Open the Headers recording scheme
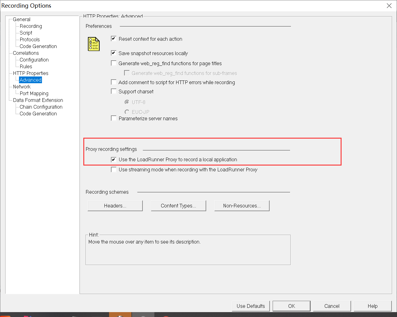The image size is (397, 317). [115, 205]
